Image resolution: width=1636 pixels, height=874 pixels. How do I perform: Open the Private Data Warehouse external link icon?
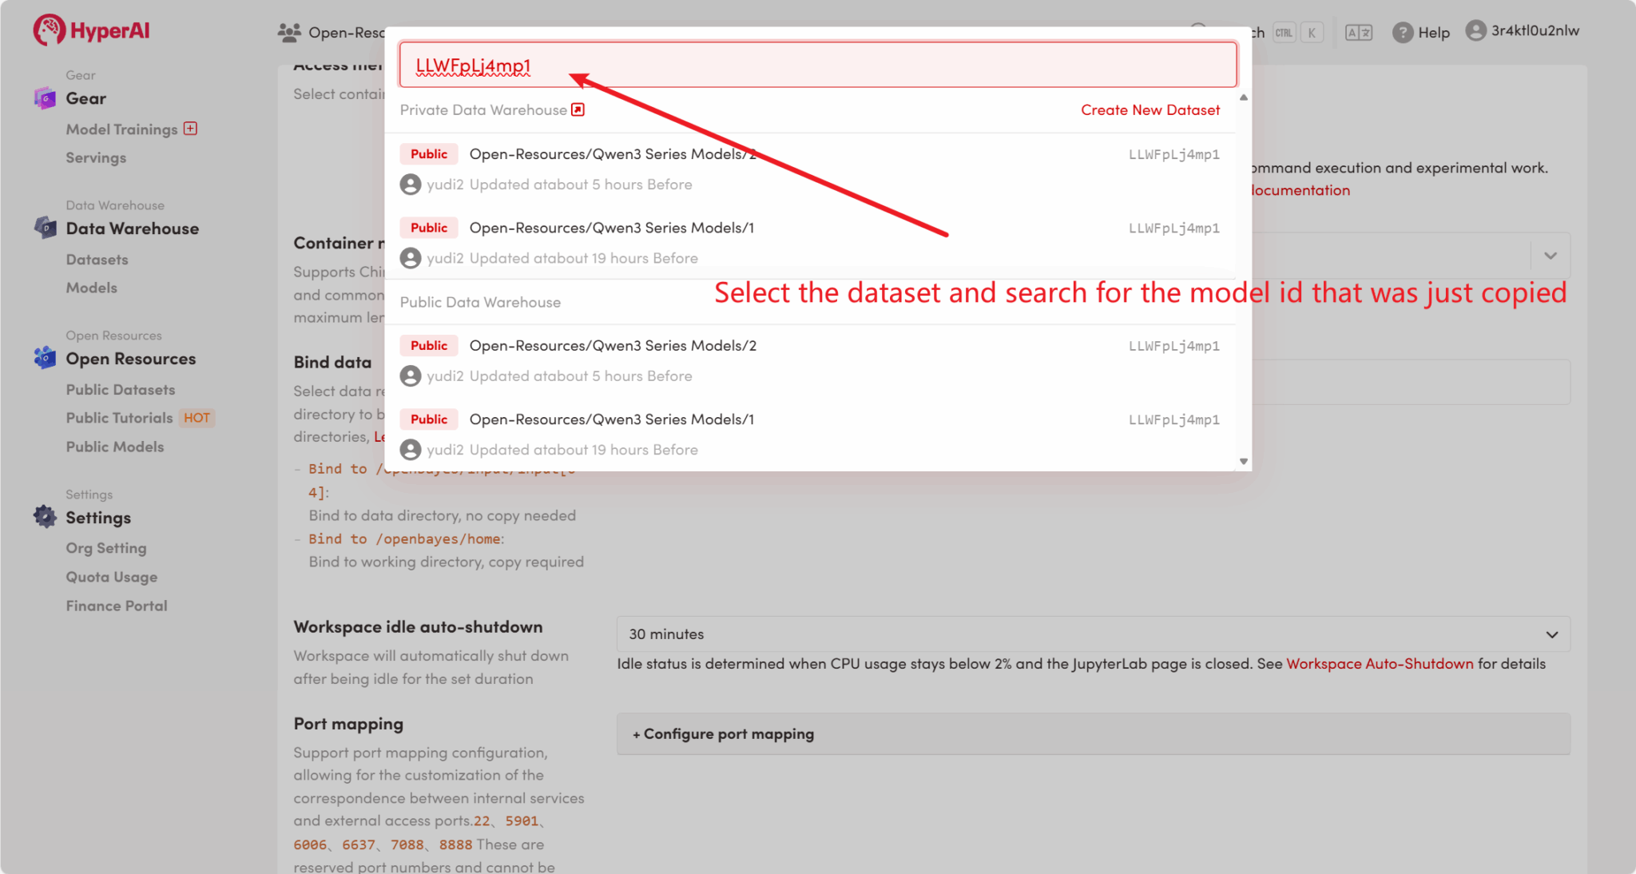pyautogui.click(x=578, y=109)
